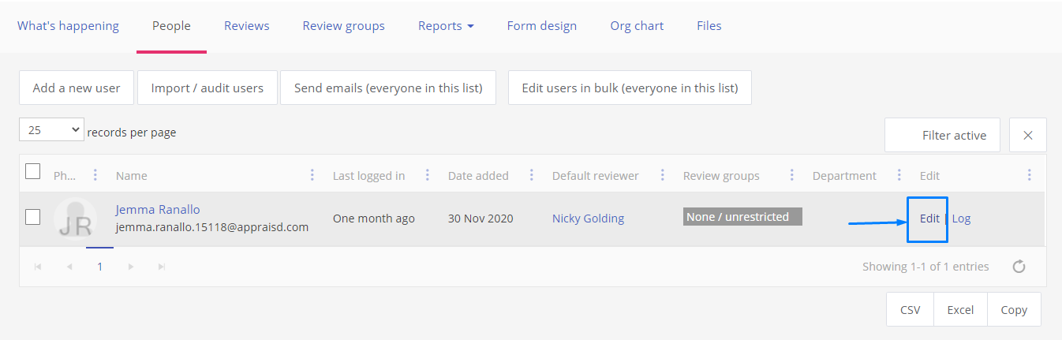Viewport: 1062px width, 340px height.
Task: Open Last logged in column options menu
Action: click(x=428, y=175)
